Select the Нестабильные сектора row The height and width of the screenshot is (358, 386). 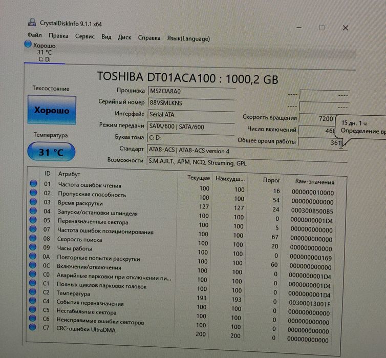pyautogui.click(x=180, y=314)
